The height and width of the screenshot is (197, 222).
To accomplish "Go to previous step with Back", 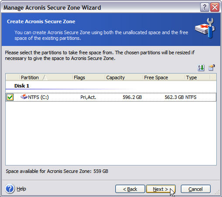I will [x=130, y=189].
